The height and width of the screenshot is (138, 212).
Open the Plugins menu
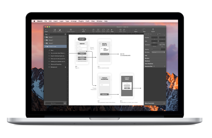point(81,21)
